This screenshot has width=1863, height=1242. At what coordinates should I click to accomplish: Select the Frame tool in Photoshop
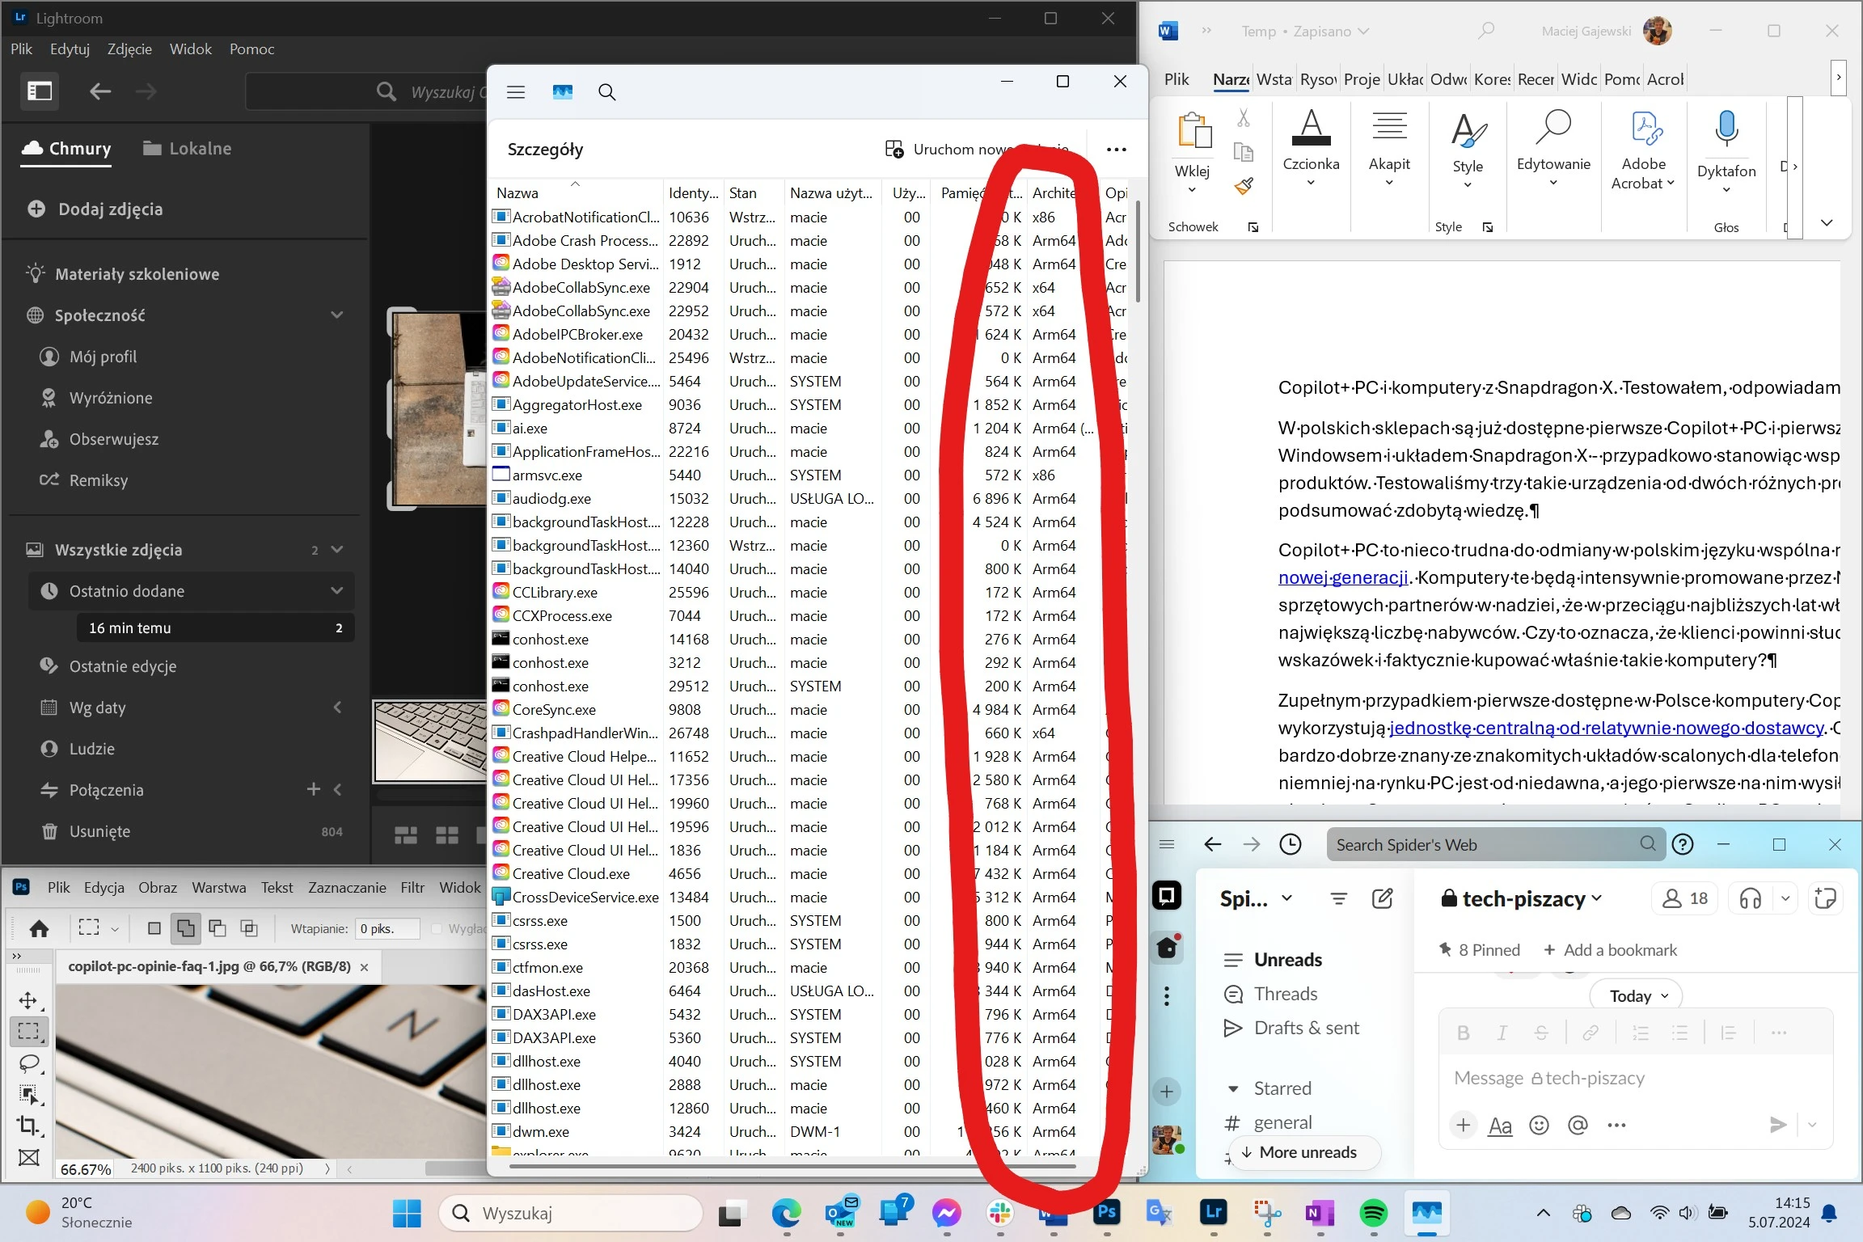point(29,1157)
